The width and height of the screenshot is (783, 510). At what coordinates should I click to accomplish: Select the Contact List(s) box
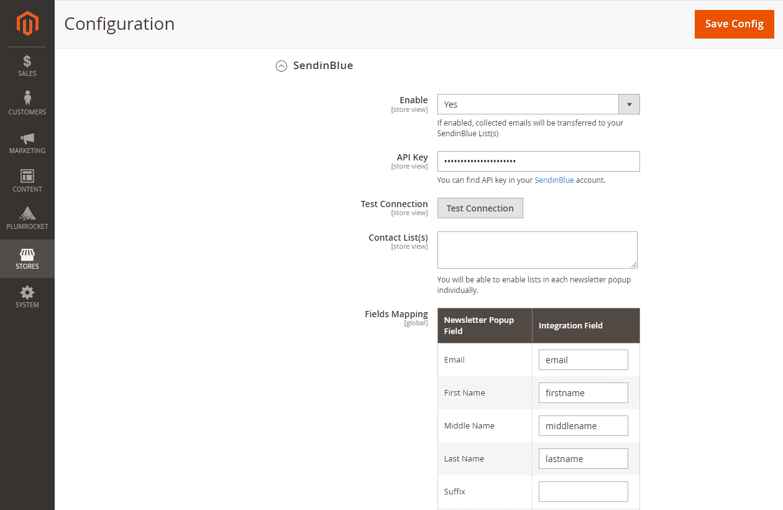click(x=537, y=250)
